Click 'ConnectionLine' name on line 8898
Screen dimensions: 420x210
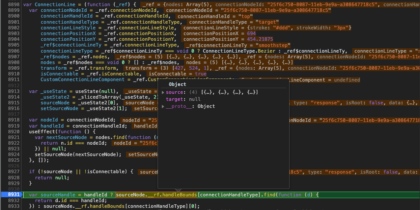(x=55, y=4)
